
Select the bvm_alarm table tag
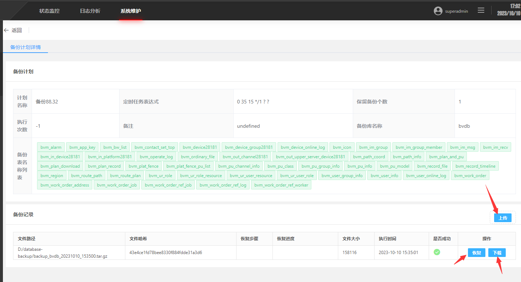pyautogui.click(x=51, y=147)
